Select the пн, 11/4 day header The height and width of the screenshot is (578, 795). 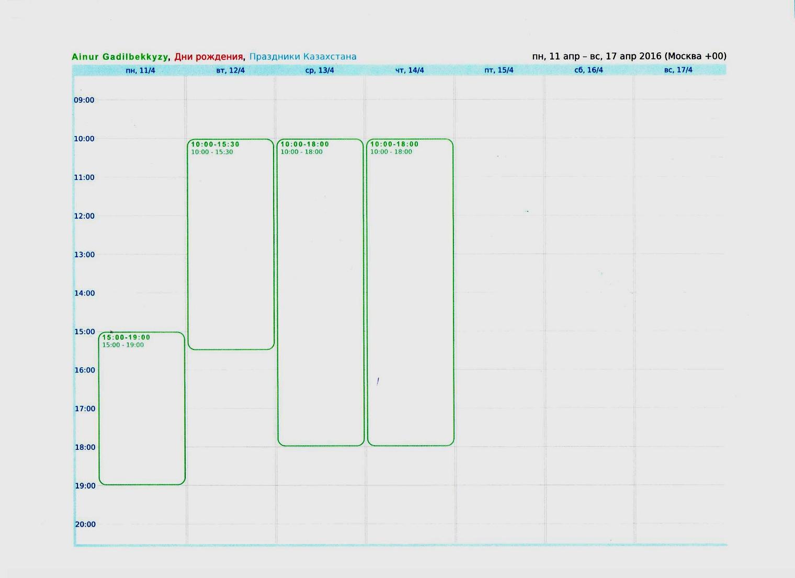141,71
